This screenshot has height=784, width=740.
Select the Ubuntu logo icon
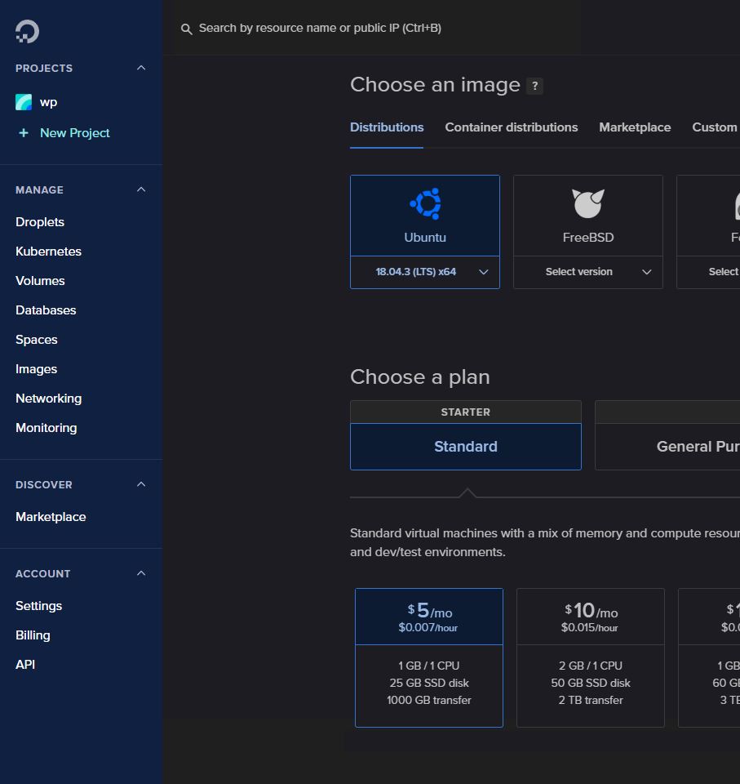click(425, 203)
